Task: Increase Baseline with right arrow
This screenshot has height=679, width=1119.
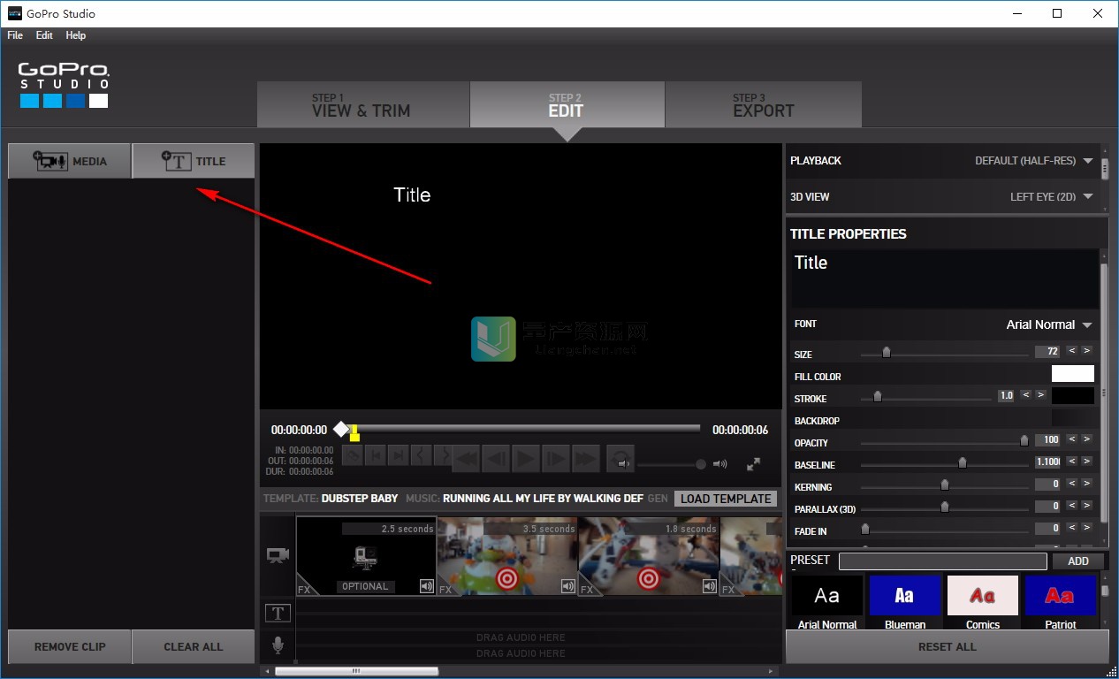Action: click(1086, 462)
